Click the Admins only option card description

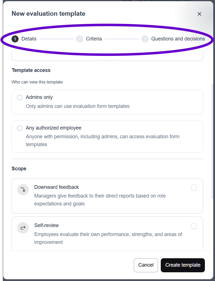(x=78, y=106)
